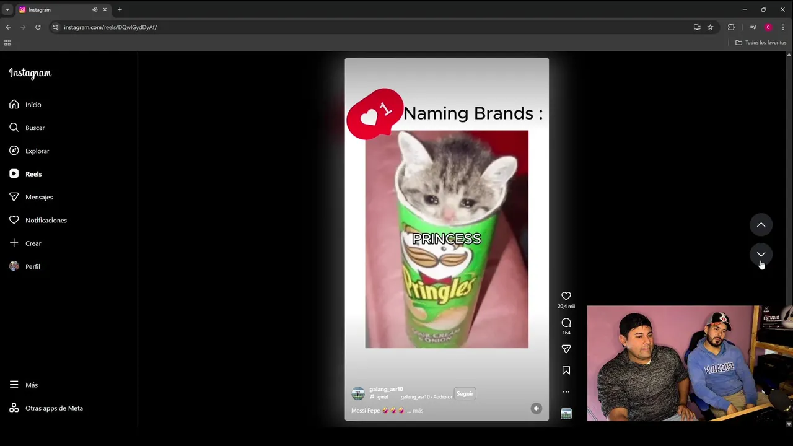Viewport: 793px width, 446px height.
Task: Click galang_asr10's profile picture on the reel
Action: click(358, 394)
